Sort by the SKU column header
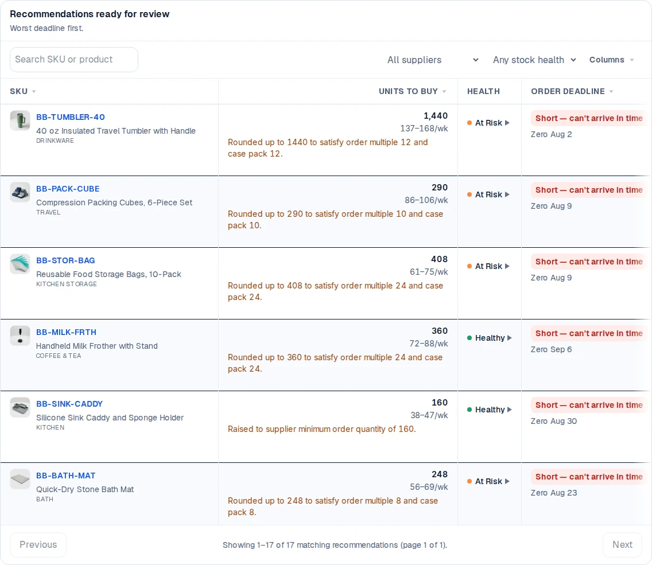652x565 pixels. coord(23,91)
